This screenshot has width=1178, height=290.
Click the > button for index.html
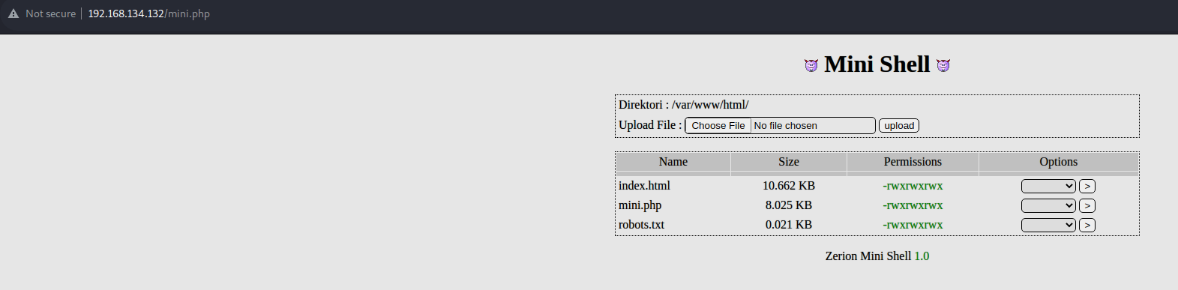1087,186
